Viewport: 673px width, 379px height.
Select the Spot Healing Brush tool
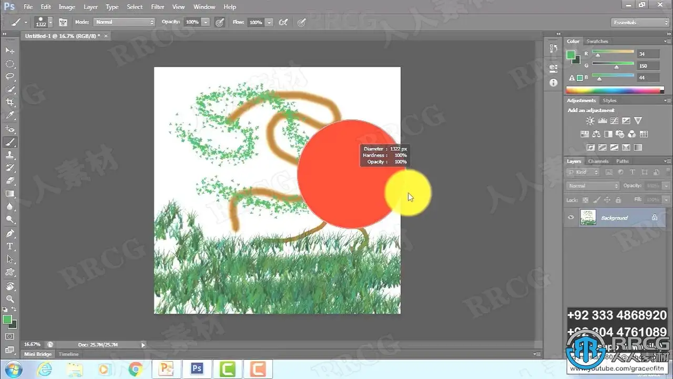pos(9,129)
